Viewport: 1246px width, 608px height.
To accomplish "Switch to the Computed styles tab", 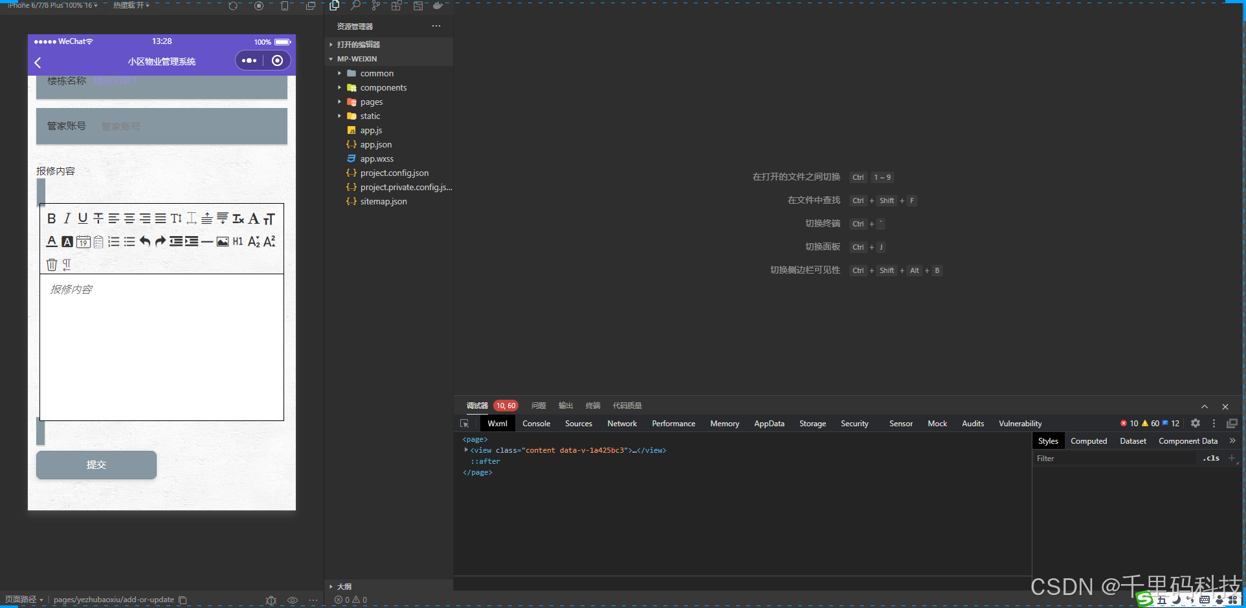I will point(1089,441).
